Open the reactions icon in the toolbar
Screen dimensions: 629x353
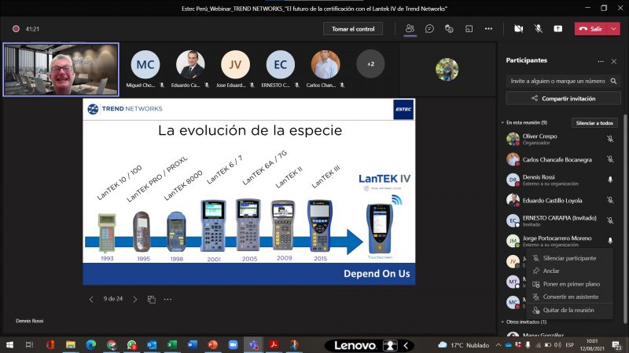pos(449,28)
